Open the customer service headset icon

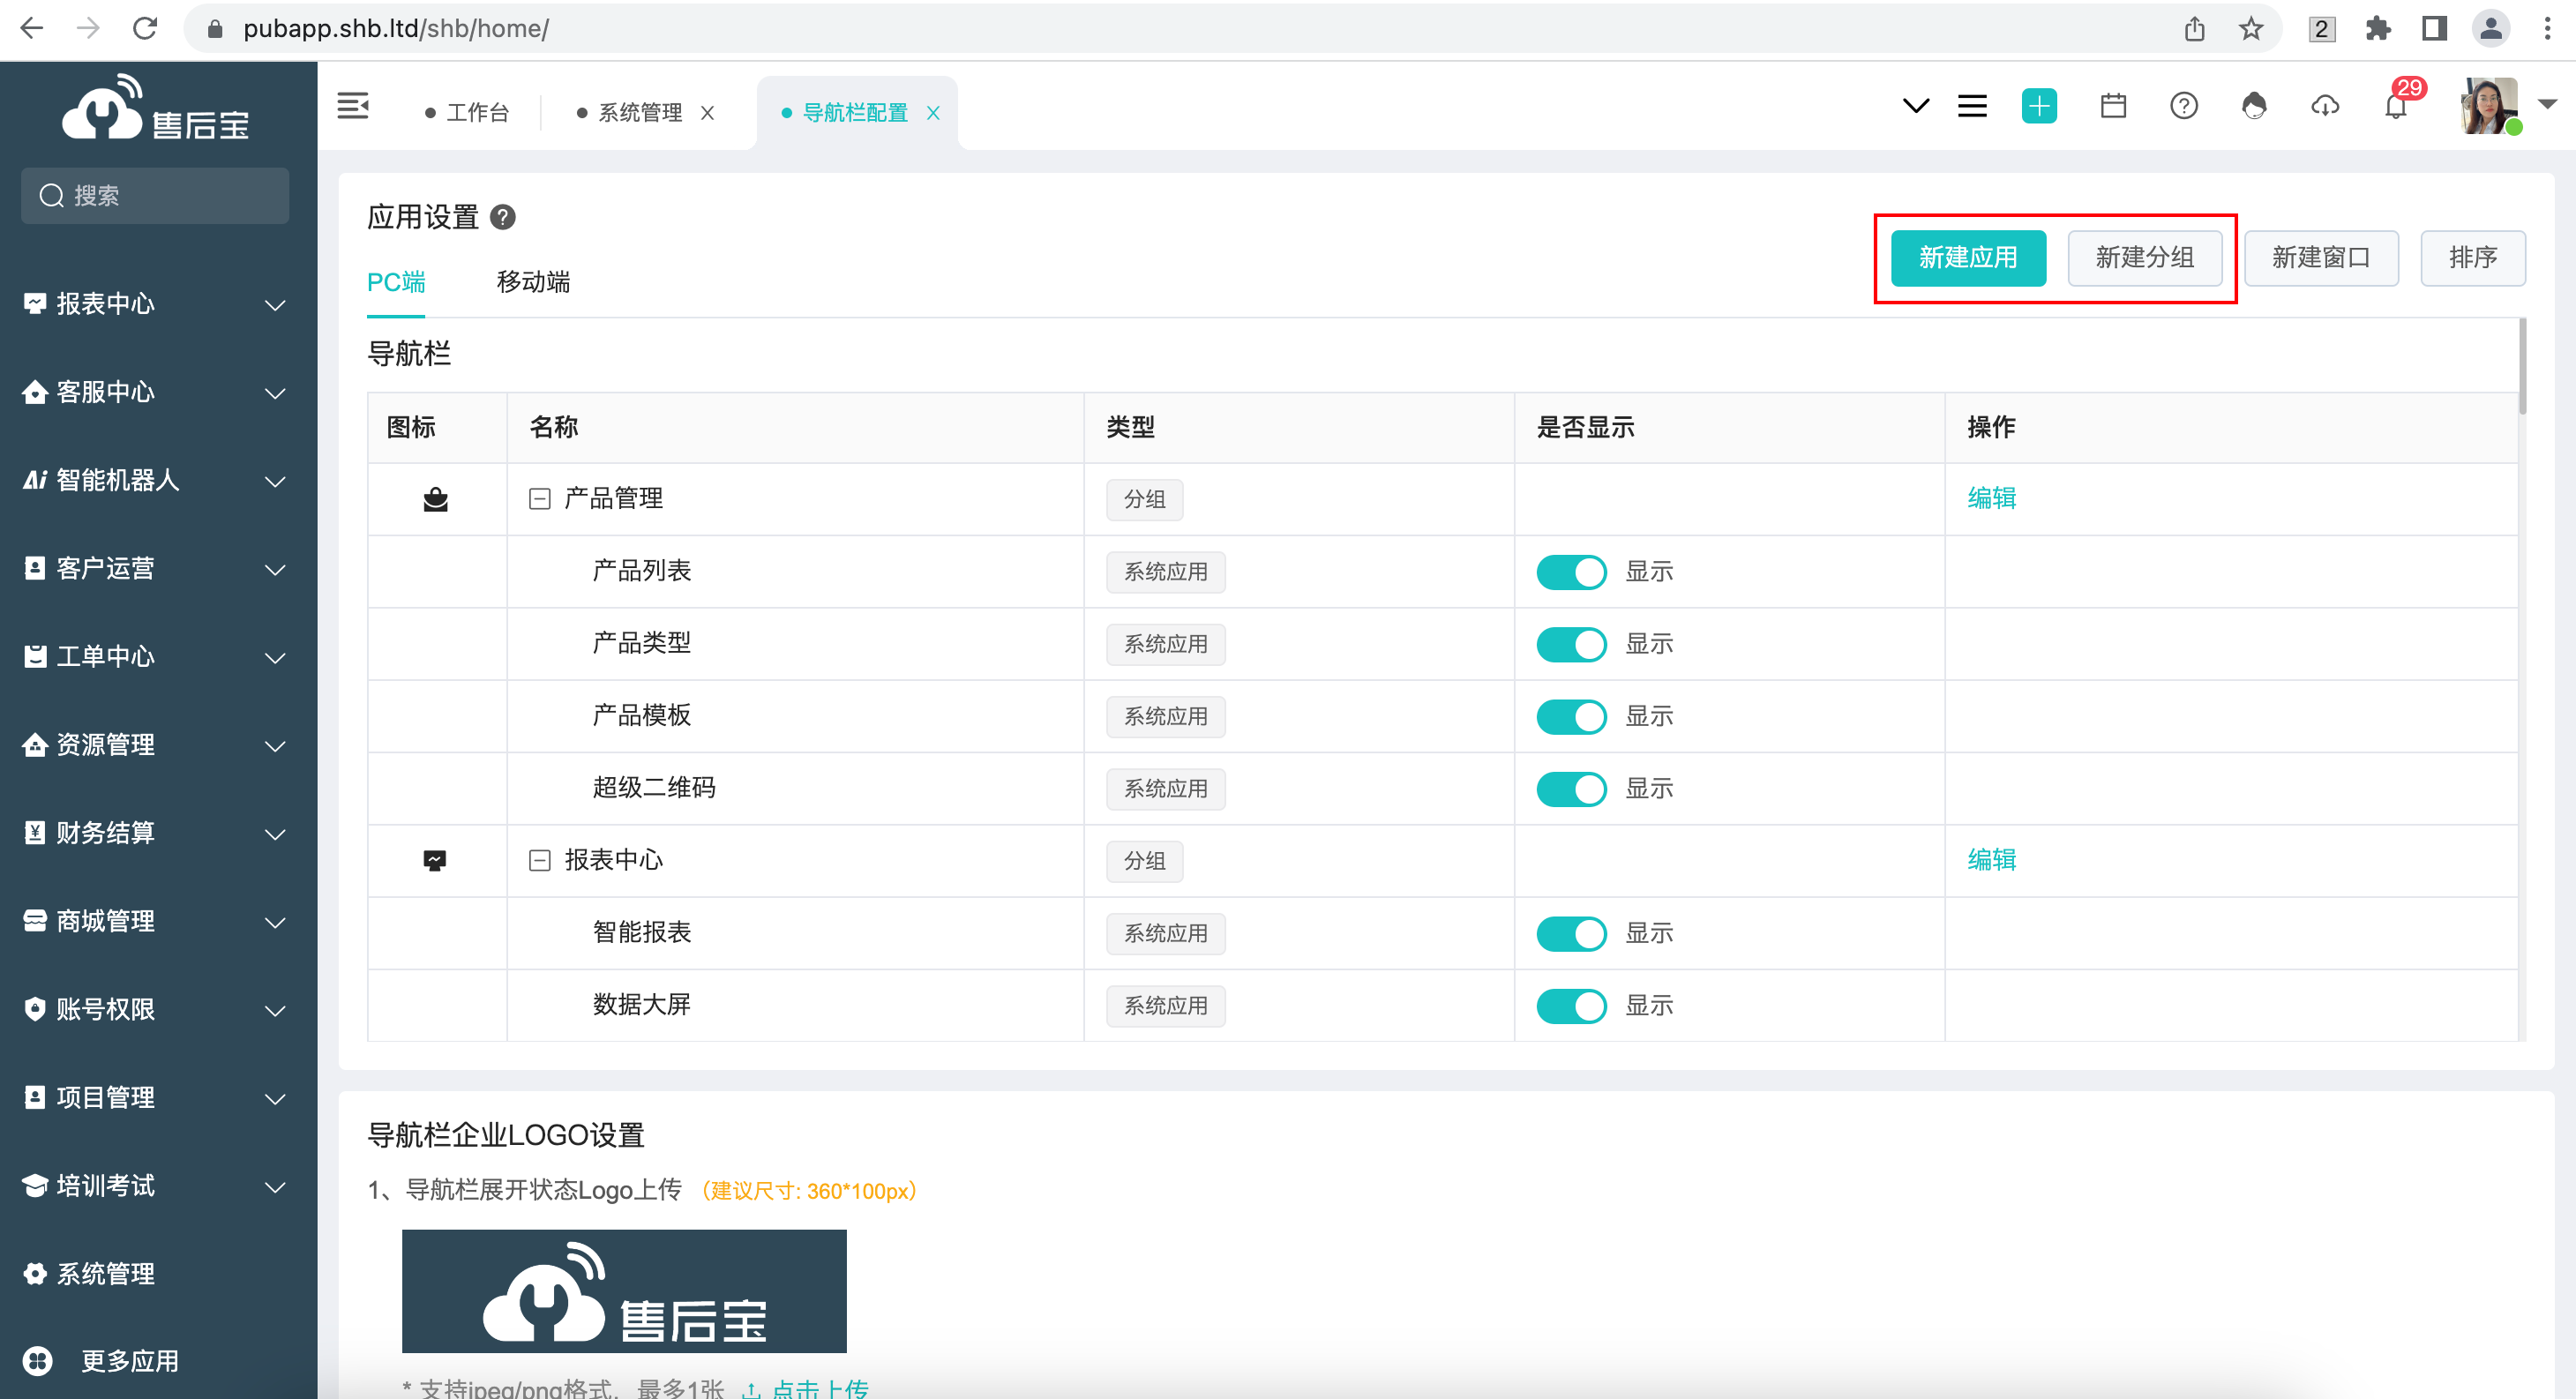pos(2253,106)
